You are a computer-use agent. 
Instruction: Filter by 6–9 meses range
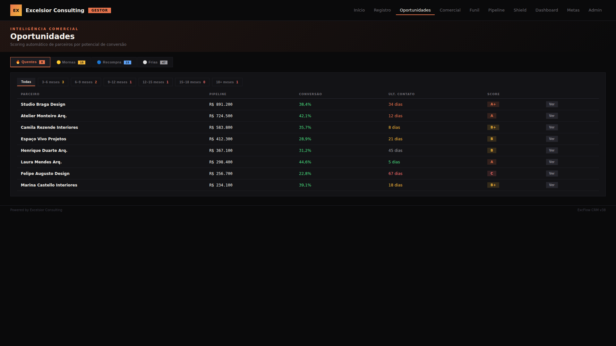86,82
